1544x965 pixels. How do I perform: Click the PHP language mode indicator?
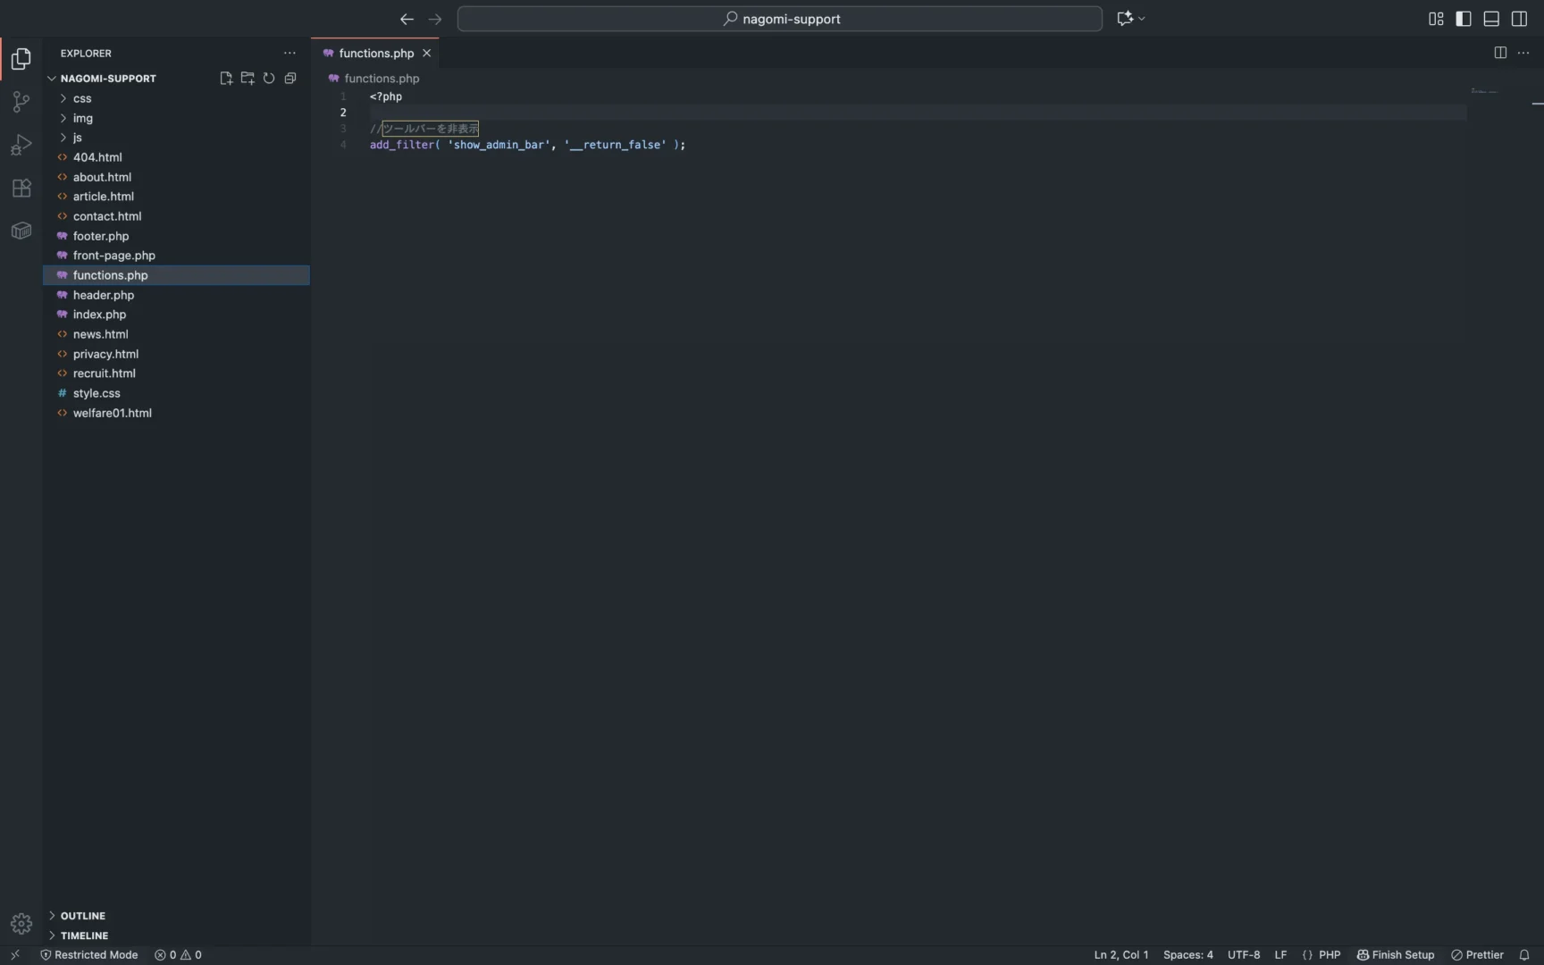click(x=1330, y=954)
